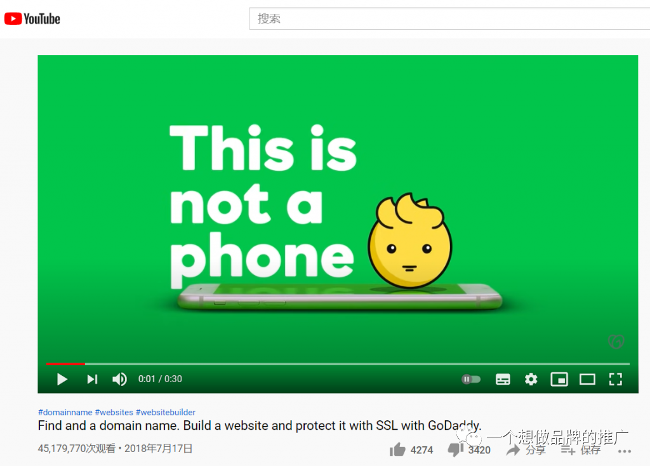Click the YouTube logo
This screenshot has width=650, height=466.
tap(32, 18)
